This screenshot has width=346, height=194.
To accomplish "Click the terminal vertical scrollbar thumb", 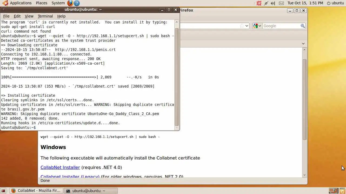I will [177, 77].
